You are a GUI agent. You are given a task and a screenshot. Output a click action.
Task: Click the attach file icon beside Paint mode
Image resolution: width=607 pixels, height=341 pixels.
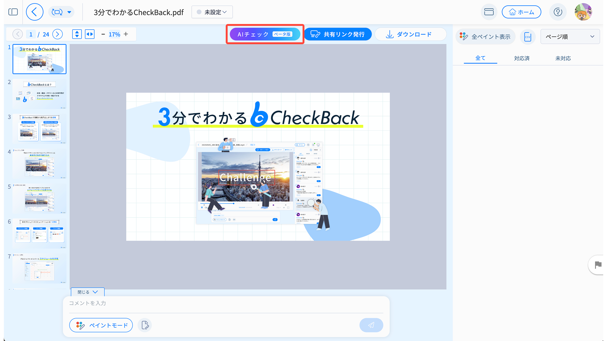pos(145,325)
